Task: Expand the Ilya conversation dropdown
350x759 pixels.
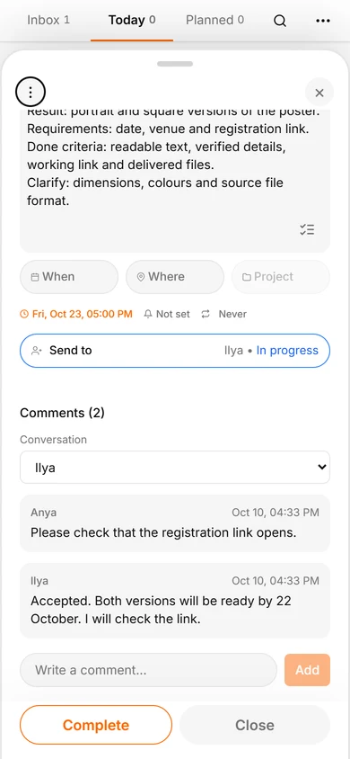Action: pyautogui.click(x=175, y=468)
